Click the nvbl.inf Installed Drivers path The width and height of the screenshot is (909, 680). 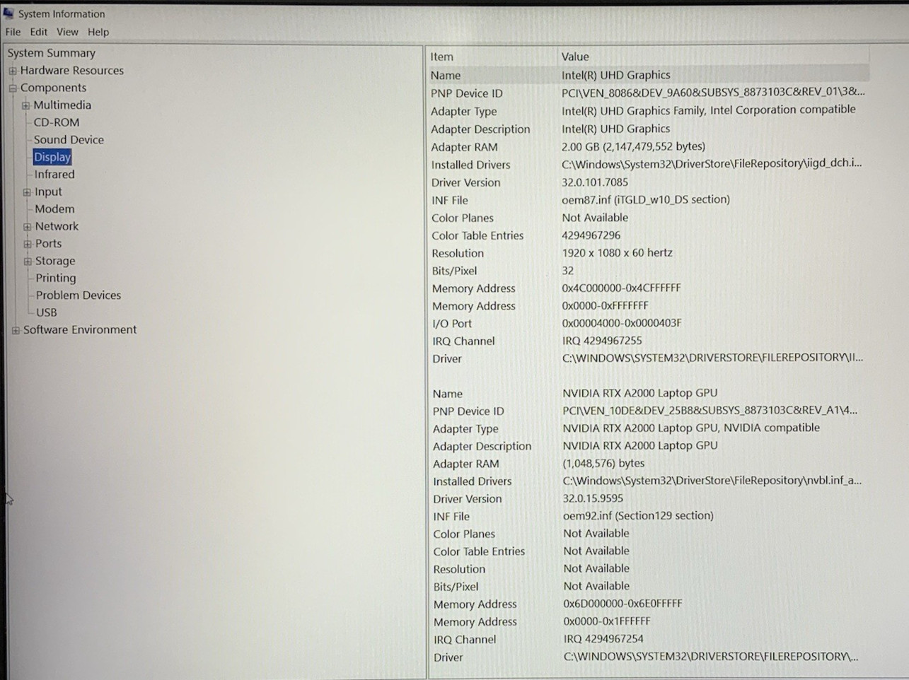(x=712, y=481)
